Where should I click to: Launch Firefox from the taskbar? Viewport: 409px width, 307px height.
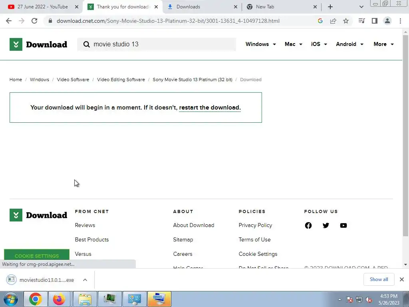59,299
